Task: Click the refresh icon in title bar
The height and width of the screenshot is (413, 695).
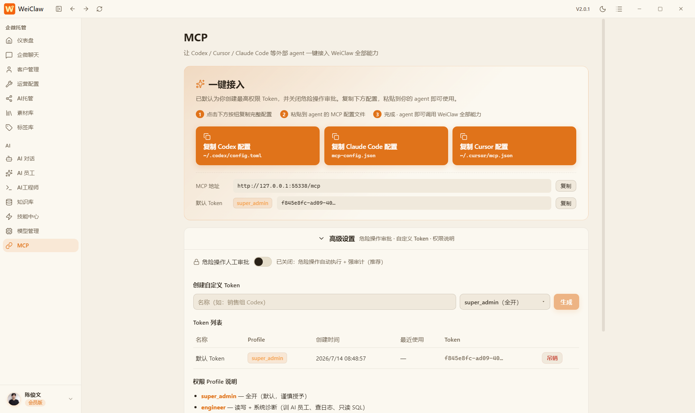Action: pyautogui.click(x=100, y=9)
